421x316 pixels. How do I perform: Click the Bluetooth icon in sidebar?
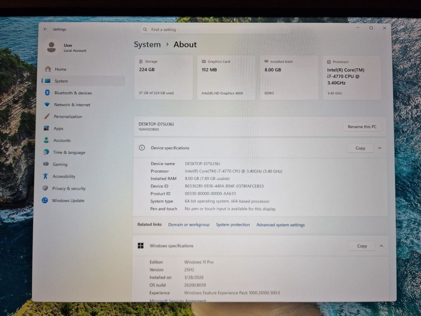pos(47,93)
